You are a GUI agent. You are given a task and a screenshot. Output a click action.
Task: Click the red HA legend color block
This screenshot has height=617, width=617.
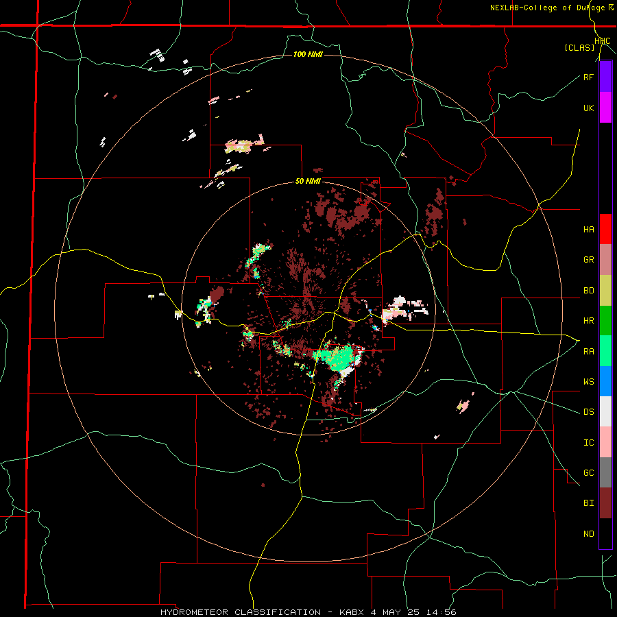pyautogui.click(x=605, y=229)
